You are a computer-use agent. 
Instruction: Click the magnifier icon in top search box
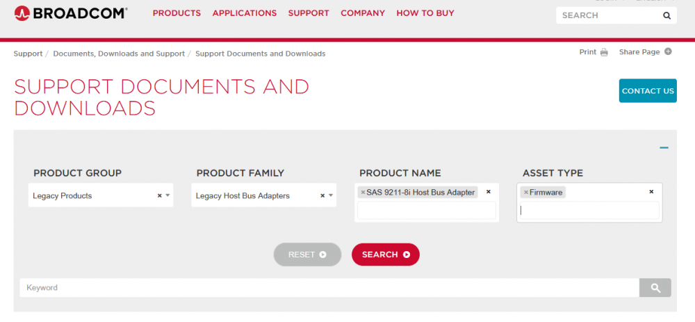coord(667,15)
